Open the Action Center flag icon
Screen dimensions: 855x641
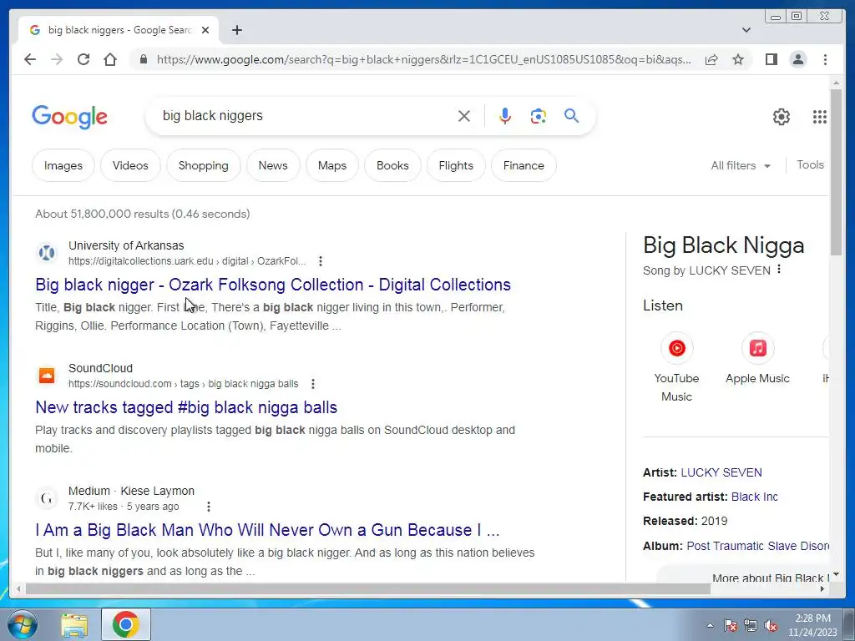730,626
